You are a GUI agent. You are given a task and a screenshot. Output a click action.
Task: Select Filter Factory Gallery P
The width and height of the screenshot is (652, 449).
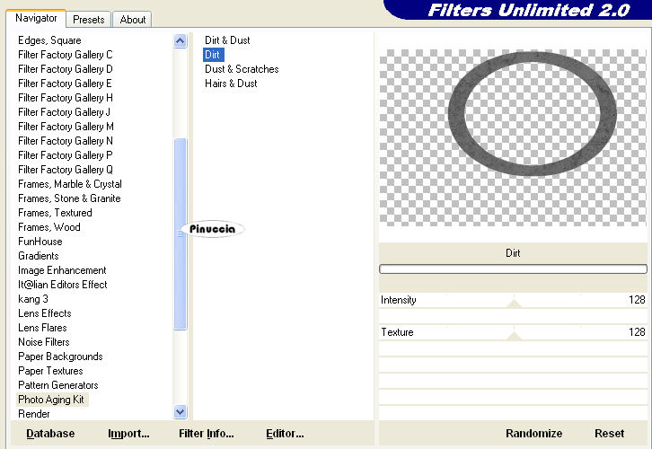tap(66, 155)
